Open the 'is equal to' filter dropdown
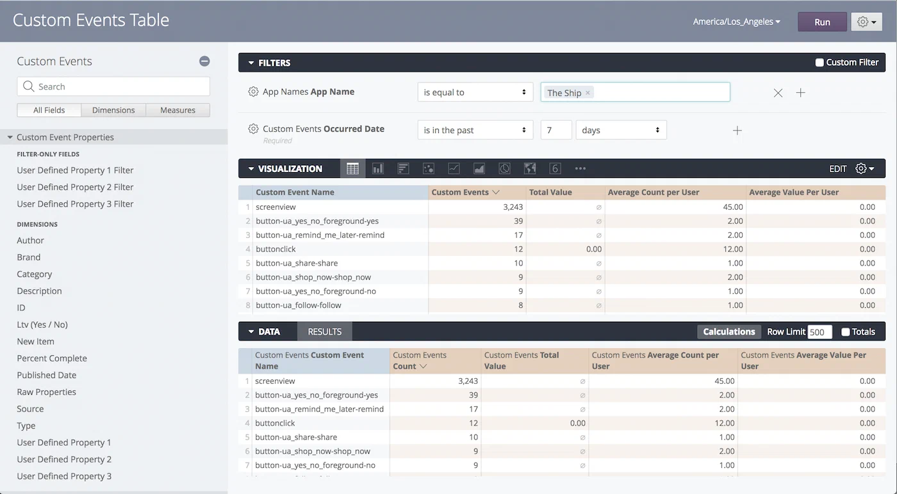The width and height of the screenshot is (897, 494). click(x=475, y=92)
